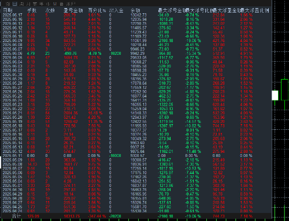This screenshot has width=289, height=221.
Task: Select the 2025.05.05 date cell
Action: click(x=13, y=177)
